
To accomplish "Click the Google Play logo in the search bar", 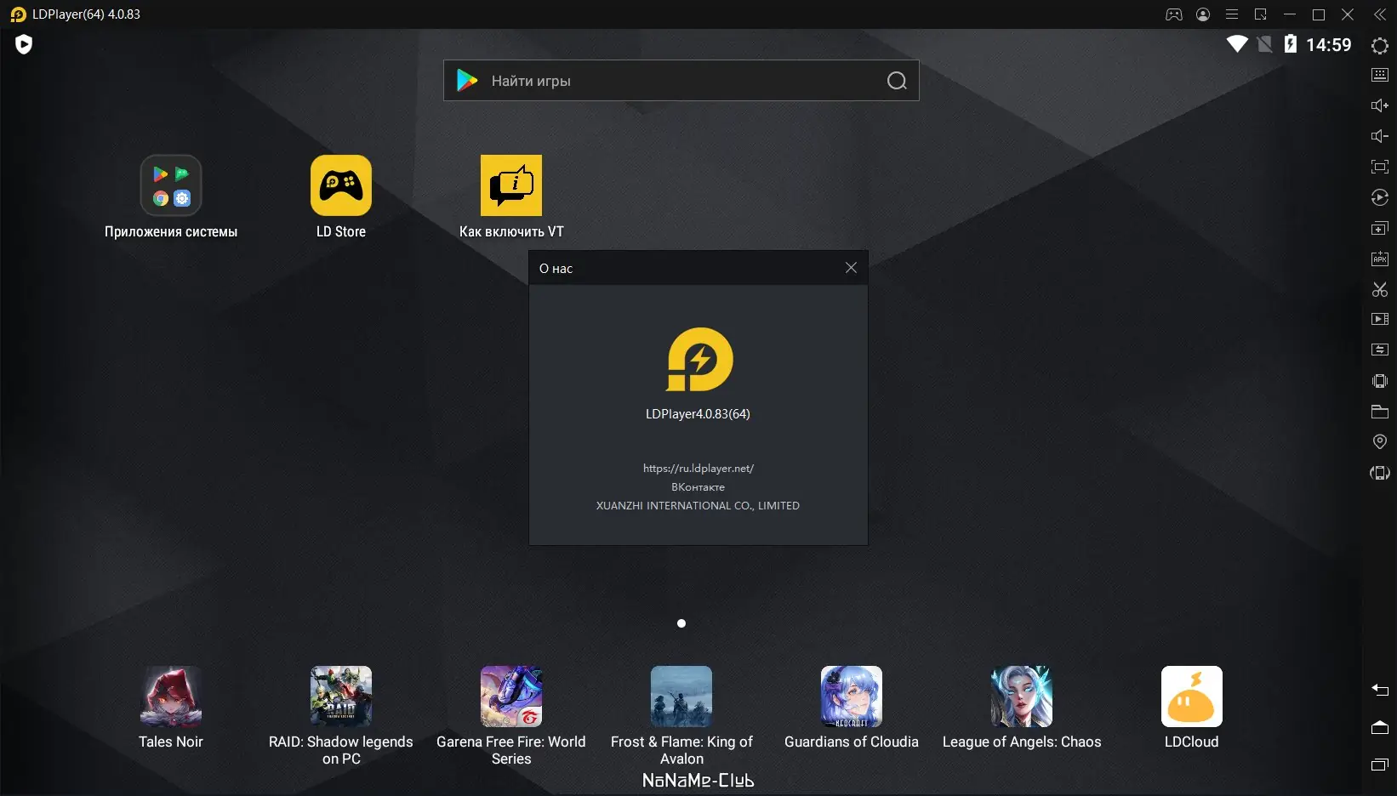I will click(x=467, y=81).
